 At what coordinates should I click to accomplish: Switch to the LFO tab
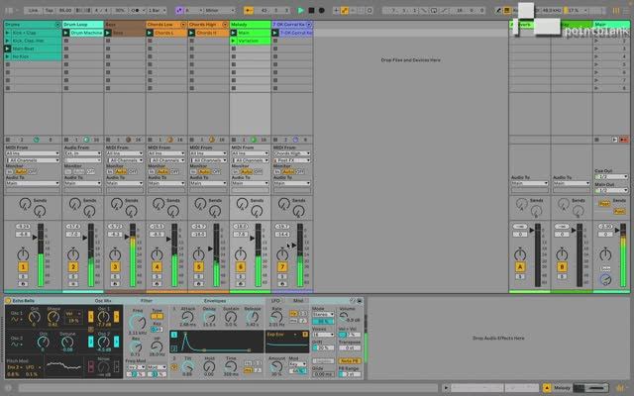(275, 301)
